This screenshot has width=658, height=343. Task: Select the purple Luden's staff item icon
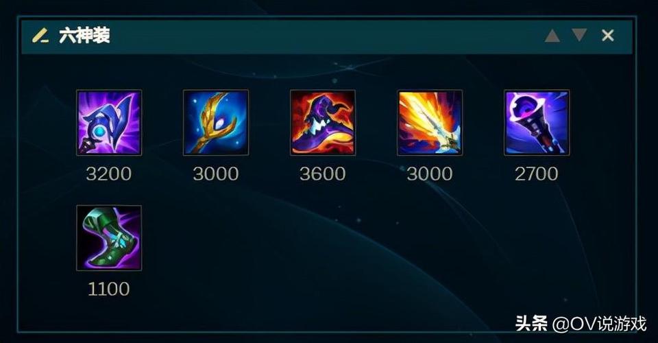tap(109, 123)
